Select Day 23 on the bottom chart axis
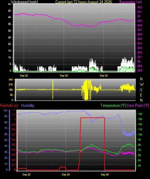 tap(66, 174)
